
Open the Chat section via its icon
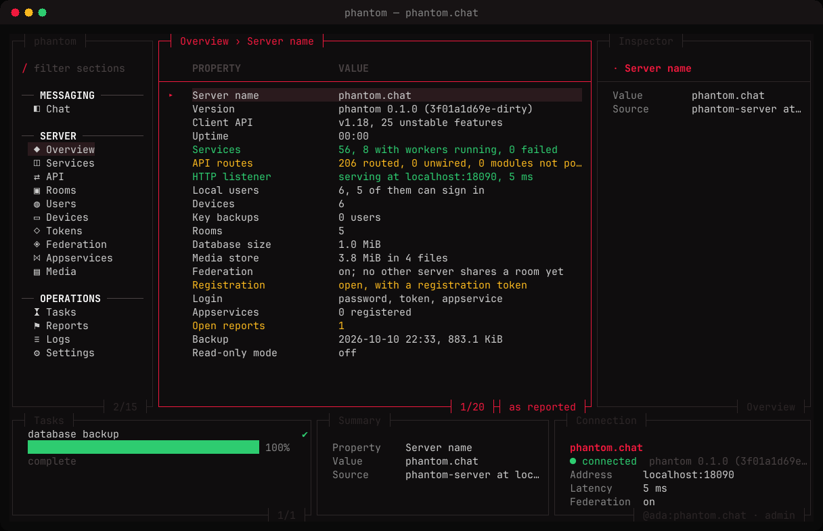point(37,109)
